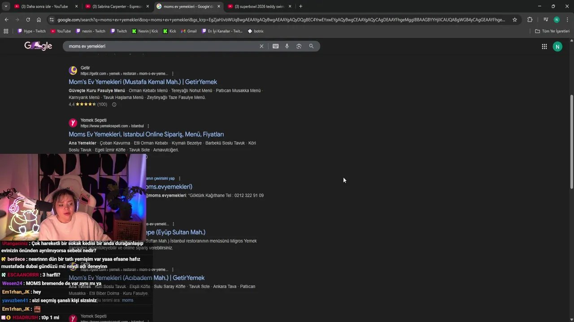This screenshot has height=322, width=574.
Task: Open the on-screen keyboard input tool
Action: pos(275,46)
